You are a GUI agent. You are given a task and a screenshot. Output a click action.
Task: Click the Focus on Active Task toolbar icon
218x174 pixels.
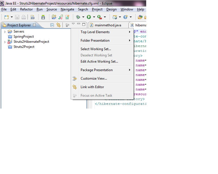(68, 25)
